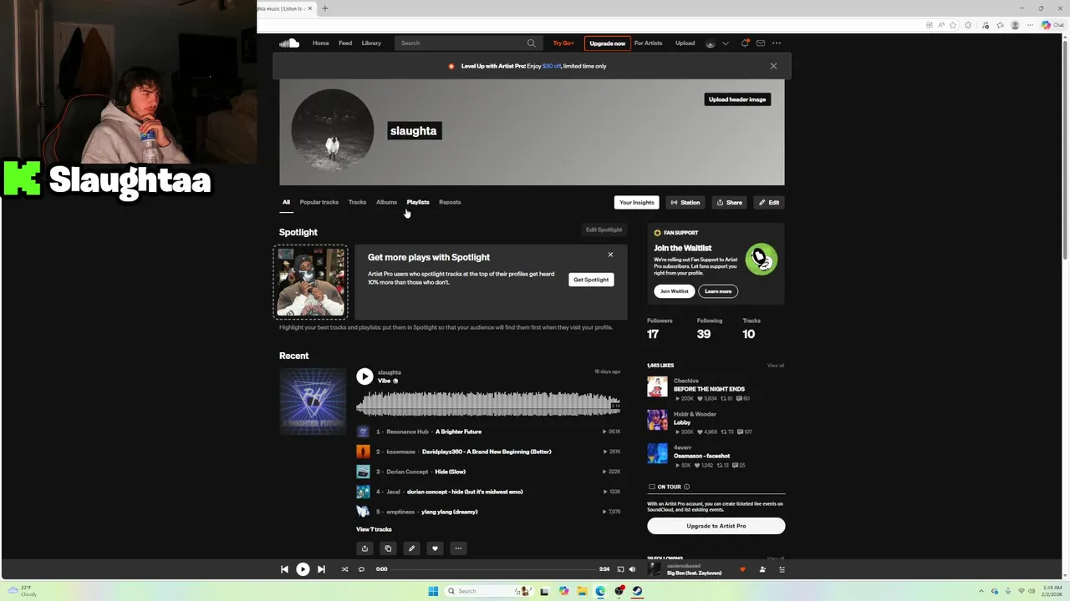Open the SoundCloud logo home link
The image size is (1070, 601).
pyautogui.click(x=289, y=43)
